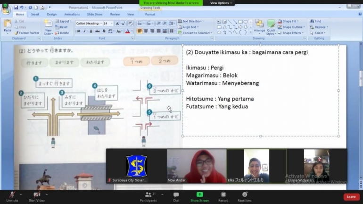Insert a New Slide
The width and height of the screenshot is (363, 204).
pyautogui.click(x=48, y=26)
